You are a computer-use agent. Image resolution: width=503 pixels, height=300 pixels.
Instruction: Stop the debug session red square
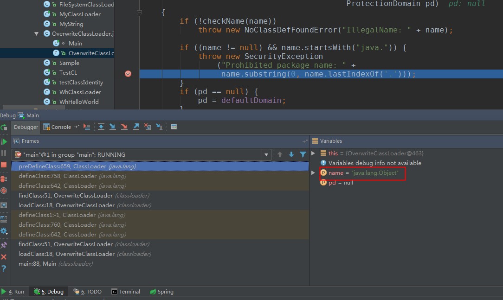(4, 165)
